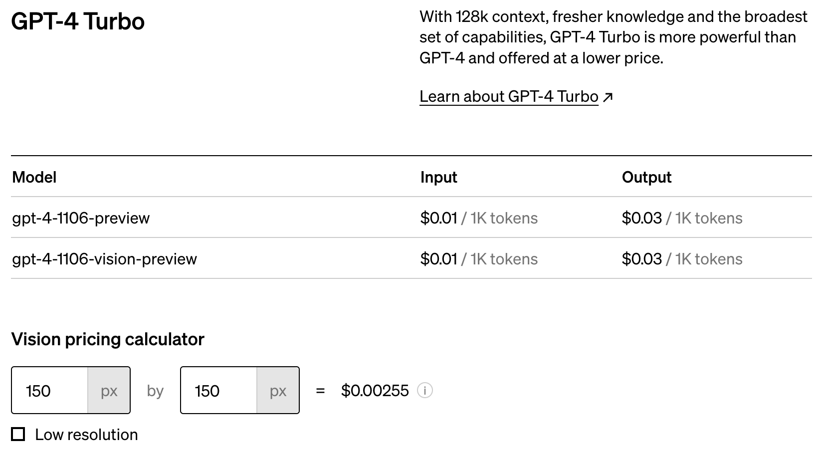Click the height input field showing 150
The image size is (822, 458).
(218, 391)
